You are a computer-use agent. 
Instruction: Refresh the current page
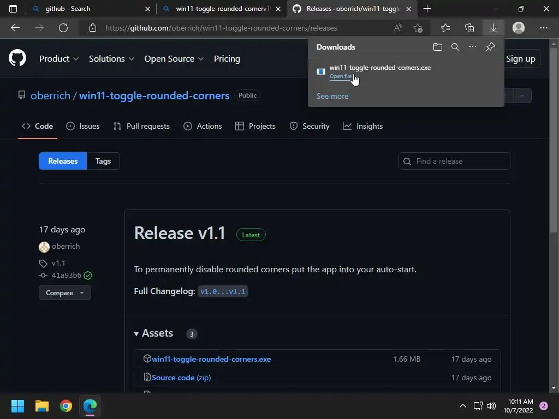(x=63, y=28)
